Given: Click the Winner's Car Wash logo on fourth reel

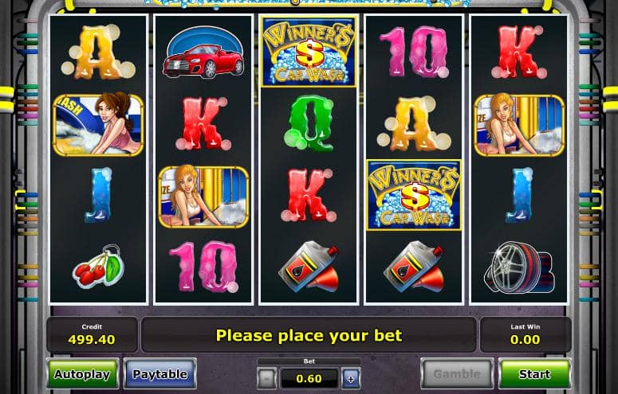Looking at the screenshot, I should [414, 195].
